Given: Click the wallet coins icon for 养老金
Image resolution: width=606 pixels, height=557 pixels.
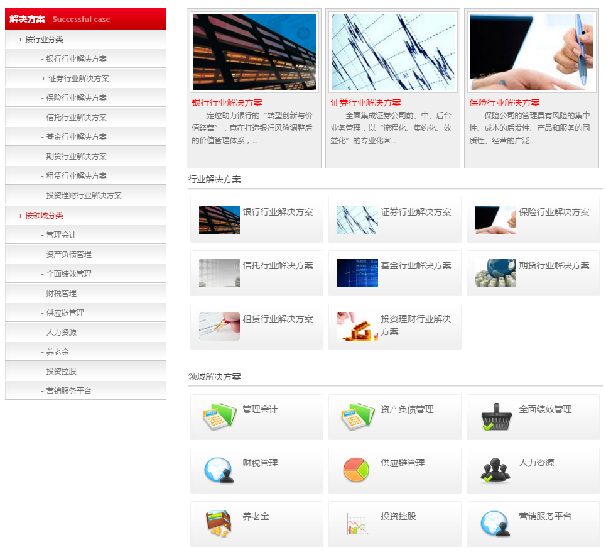Looking at the screenshot, I should point(219,523).
